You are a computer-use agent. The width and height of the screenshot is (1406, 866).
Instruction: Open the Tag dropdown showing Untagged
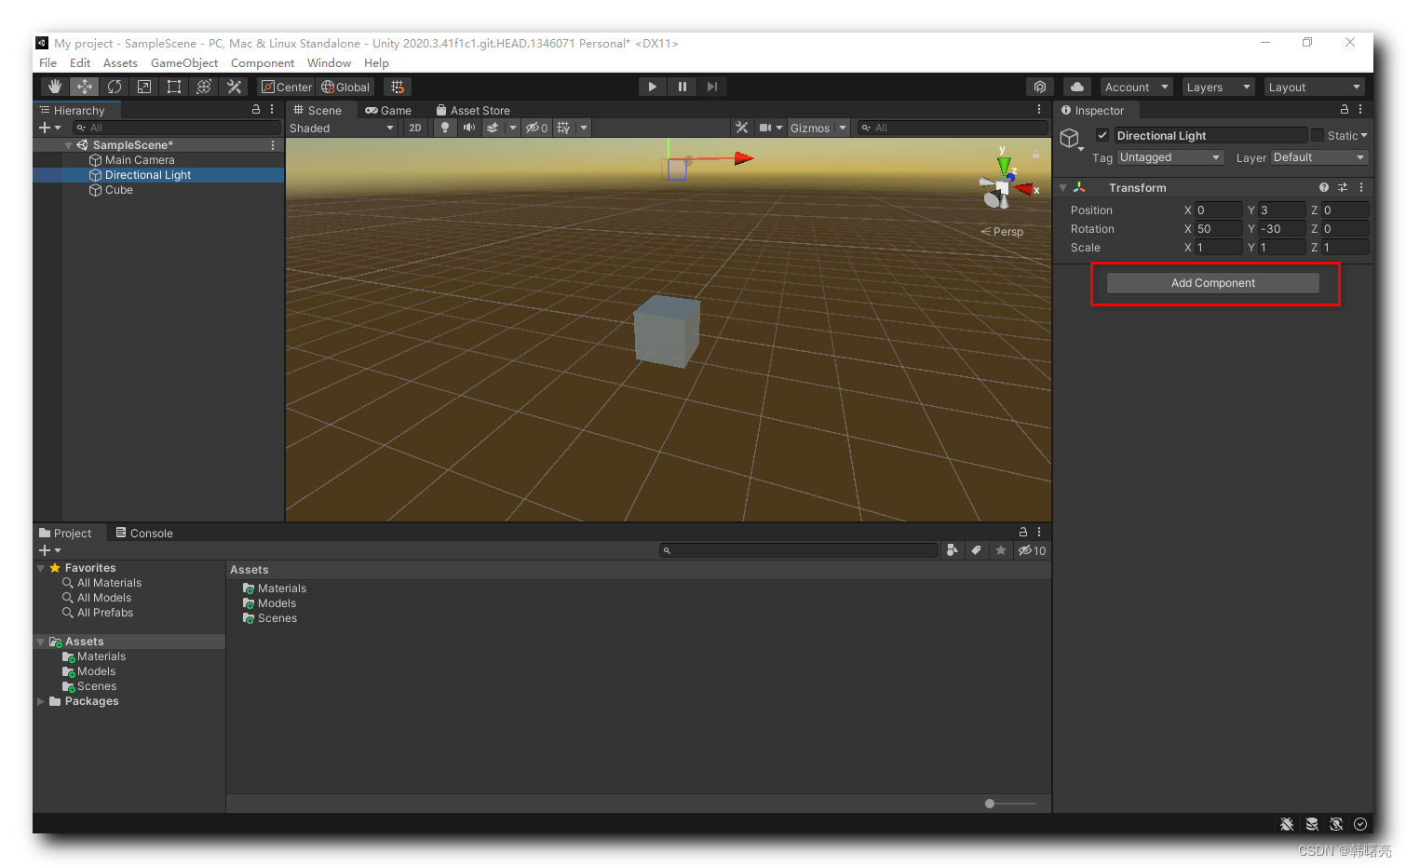click(x=1169, y=157)
